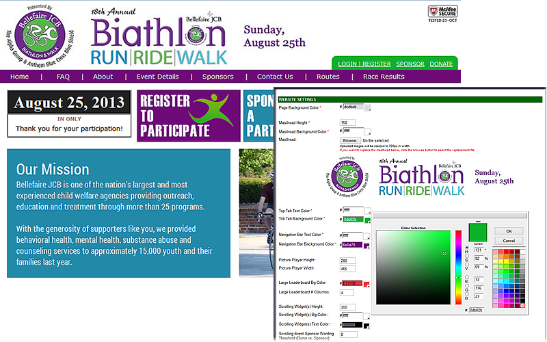
Task: Click the DONATE link
Action: [441, 64]
